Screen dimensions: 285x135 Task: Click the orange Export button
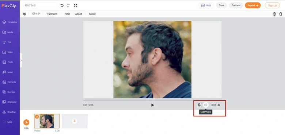coord(253,5)
